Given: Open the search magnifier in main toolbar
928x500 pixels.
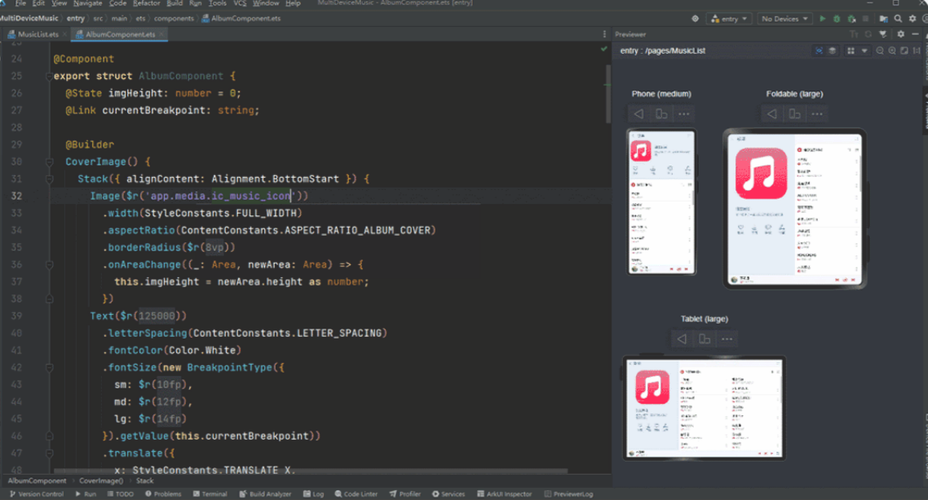Looking at the screenshot, I should click(898, 19).
